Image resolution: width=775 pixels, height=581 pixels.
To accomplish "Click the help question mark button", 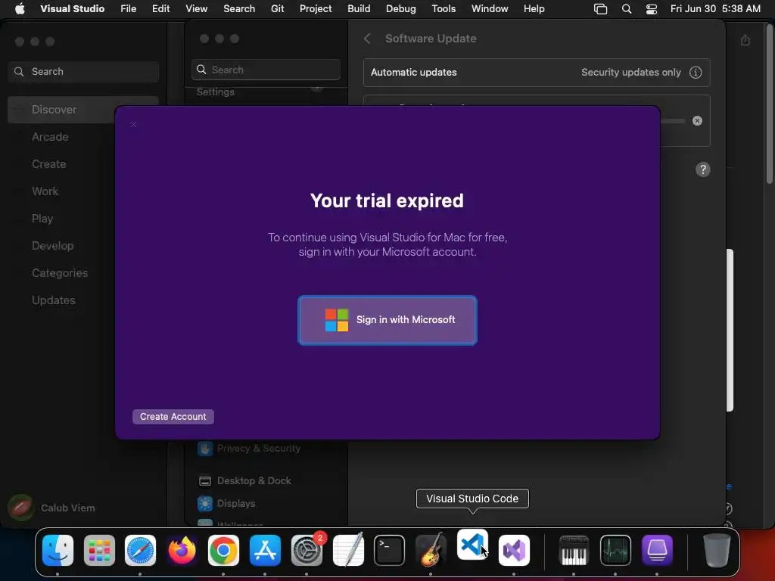I will (703, 169).
